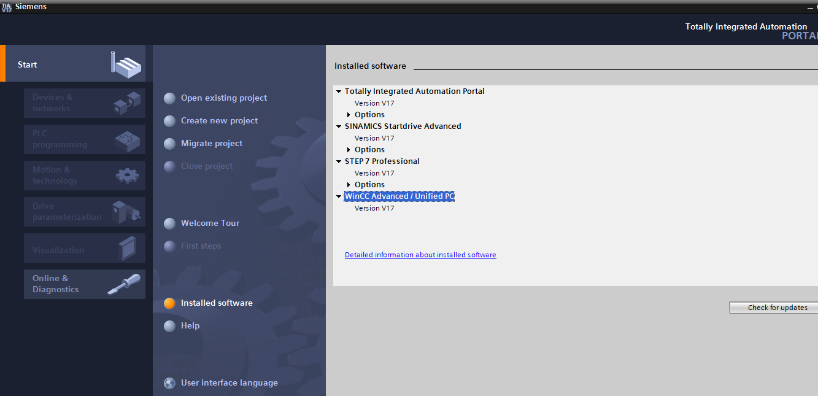Select the Start portal tab
The width and height of the screenshot is (818, 396).
(x=72, y=63)
